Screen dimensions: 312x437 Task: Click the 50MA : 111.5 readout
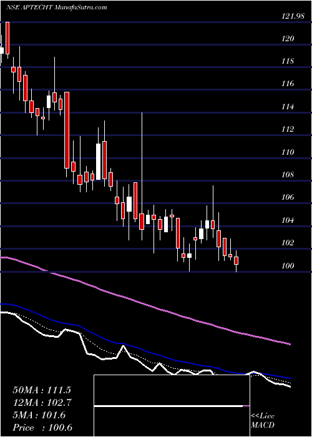42,390
